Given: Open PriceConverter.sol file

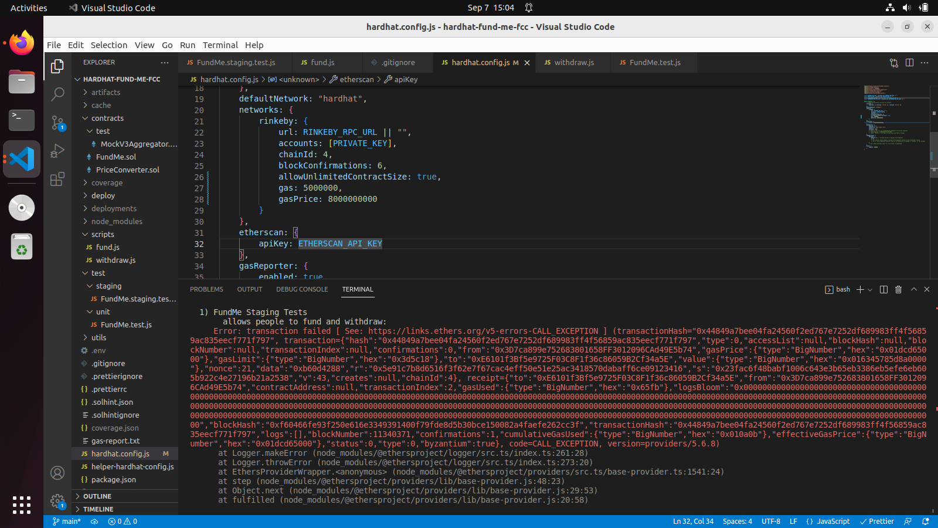Looking at the screenshot, I should pyautogui.click(x=125, y=170).
